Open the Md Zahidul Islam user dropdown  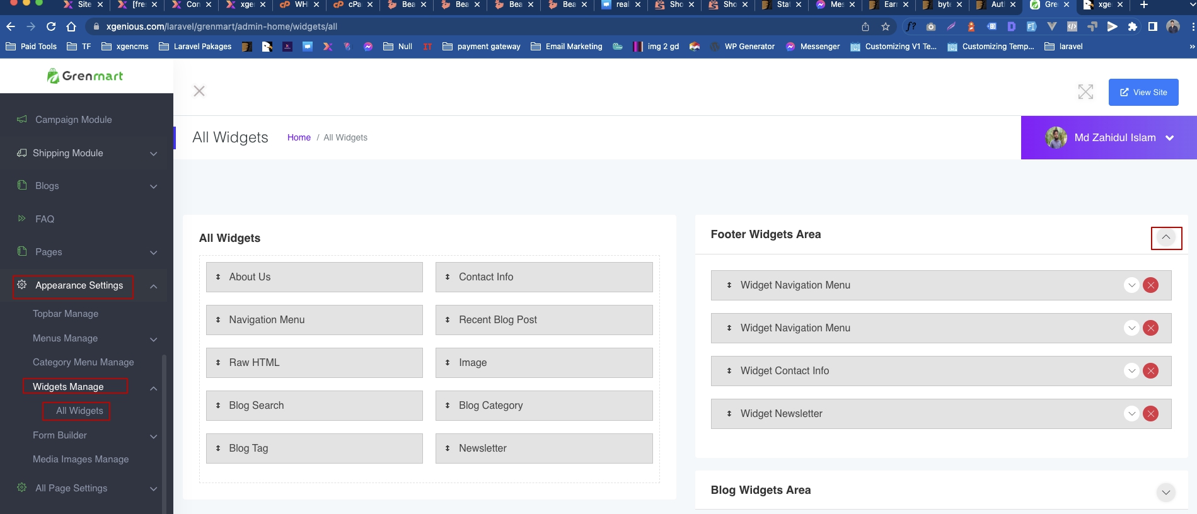[1109, 137]
